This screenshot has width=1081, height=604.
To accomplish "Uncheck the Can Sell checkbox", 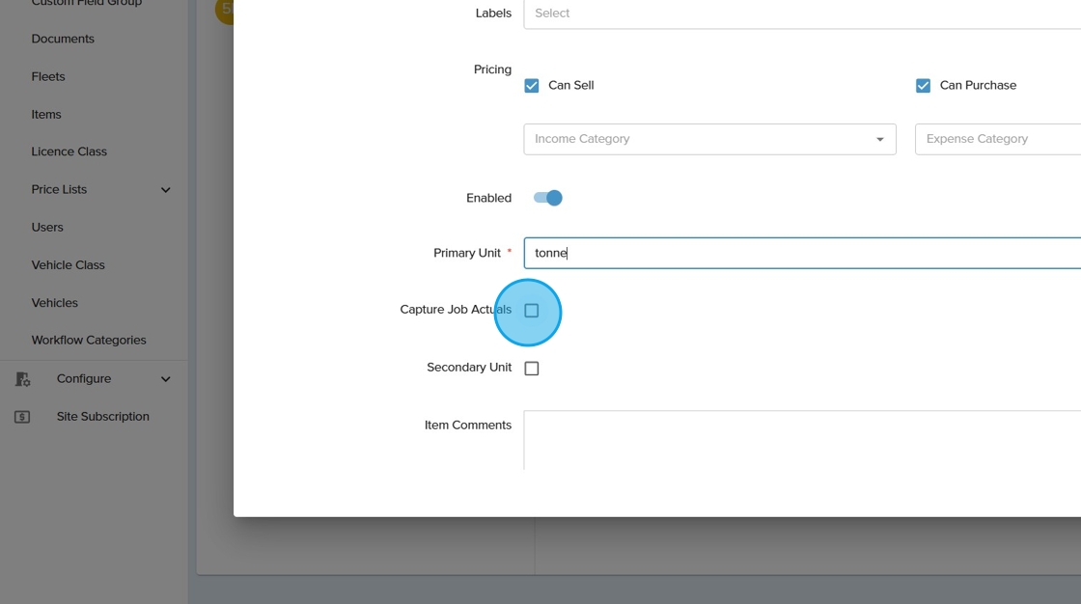I will 531,86.
